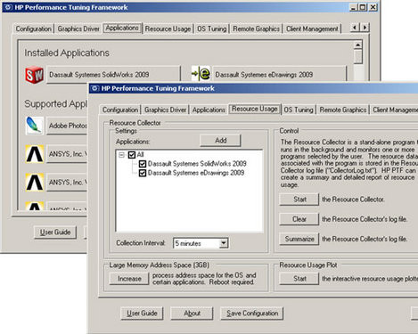Uncheck Dassault Systemes eDrawings 2009 checkbox

pos(143,173)
